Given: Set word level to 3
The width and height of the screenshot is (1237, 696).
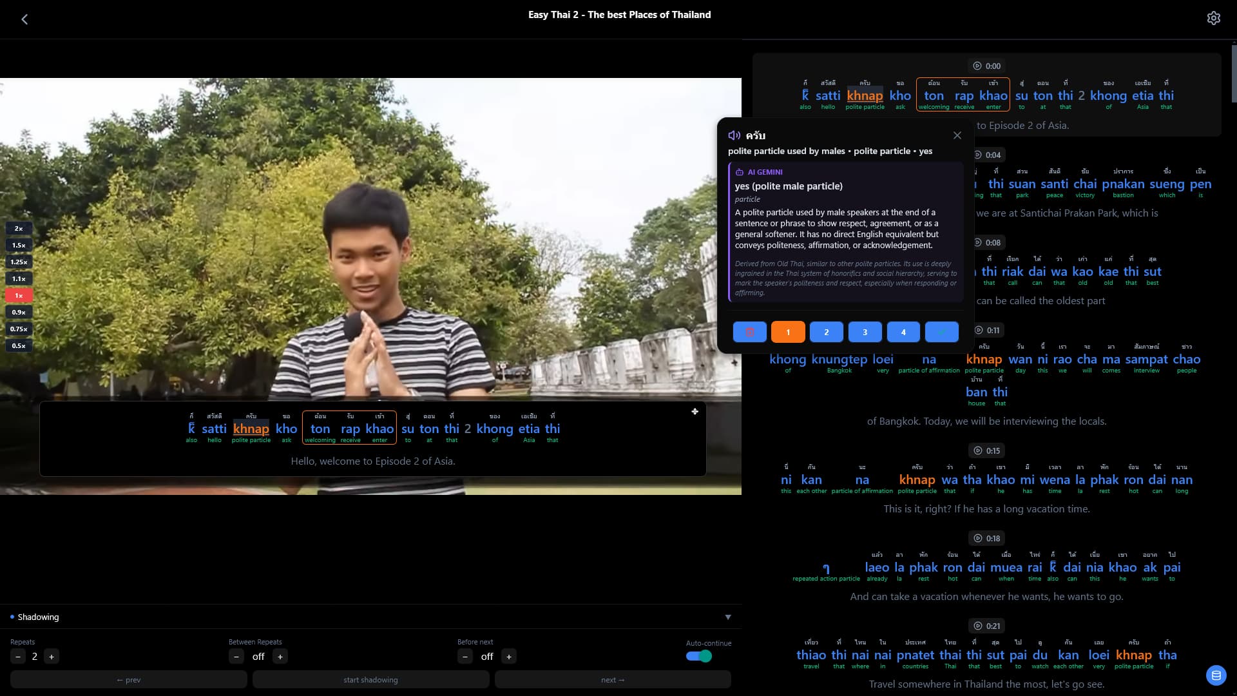Looking at the screenshot, I should click(x=865, y=332).
